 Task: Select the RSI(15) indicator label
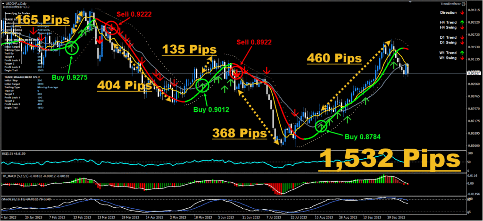point(14,154)
